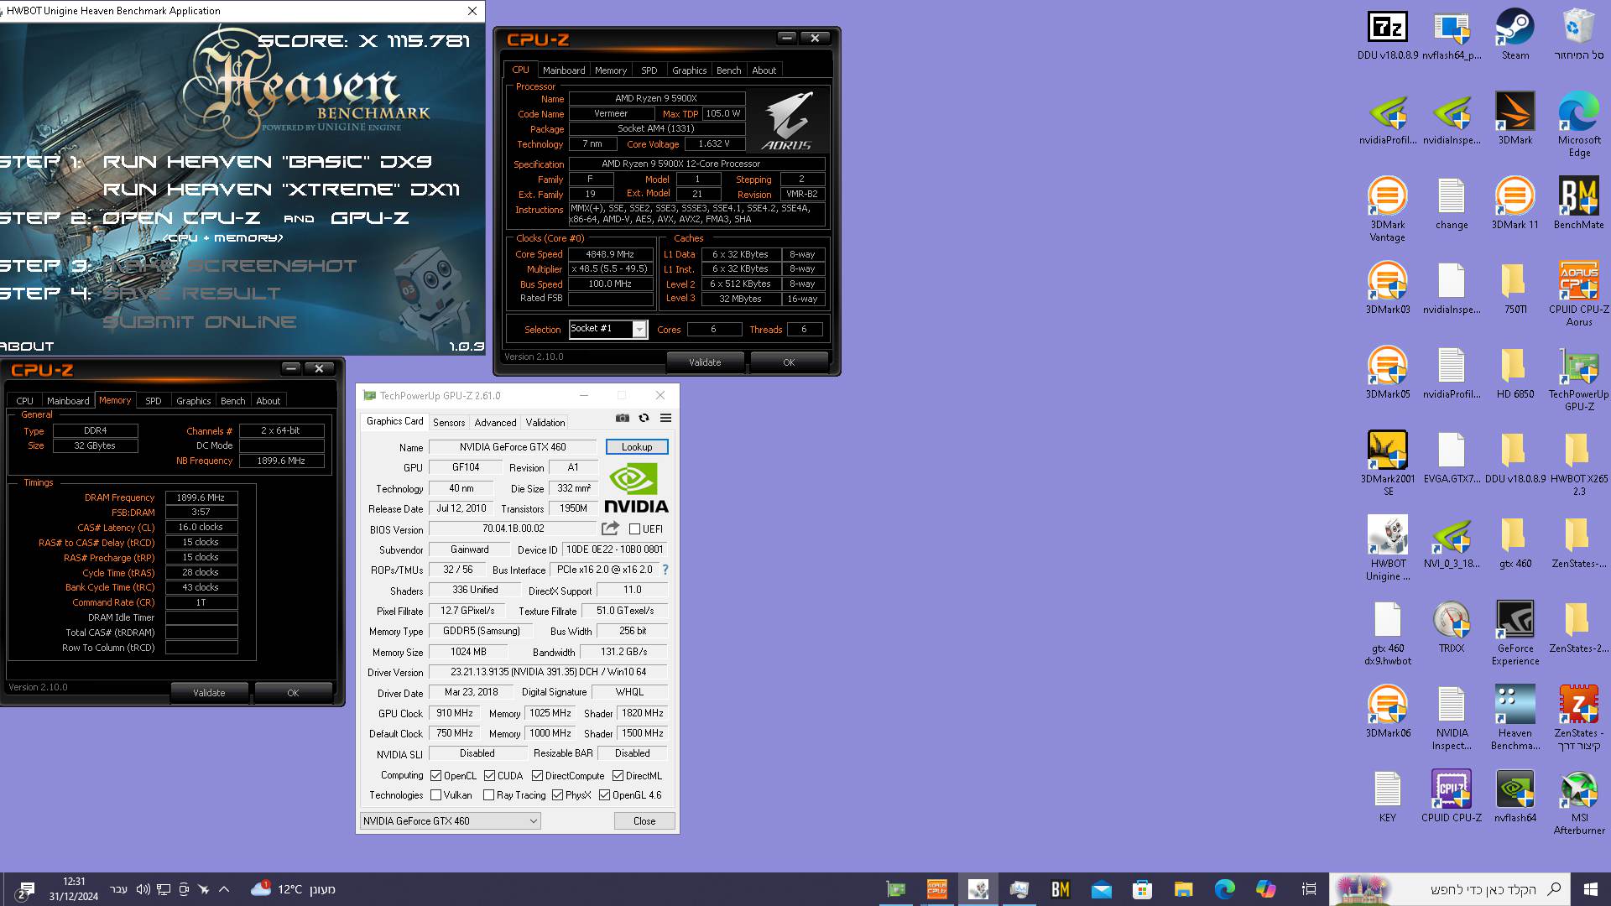Toggle the OpenGL 4.6 checkbox
This screenshot has height=906, width=1611.
click(604, 795)
